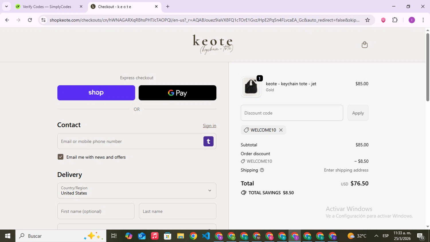430x242 pixels.
Task: Reload the checkout page
Action: click(30, 20)
